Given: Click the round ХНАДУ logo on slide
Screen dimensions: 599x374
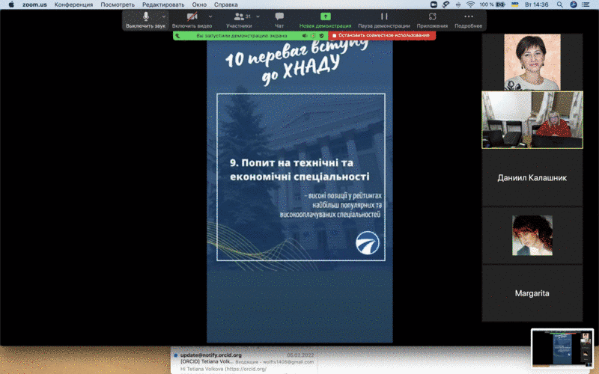Looking at the screenshot, I should click(x=368, y=242).
